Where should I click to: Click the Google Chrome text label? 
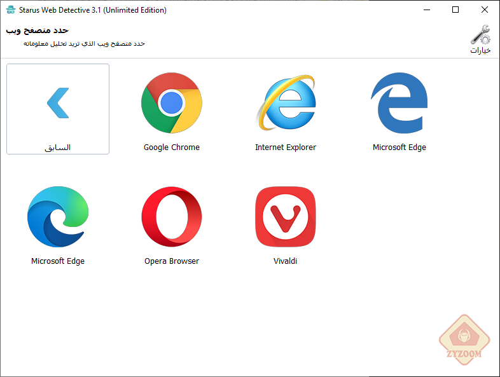point(172,147)
